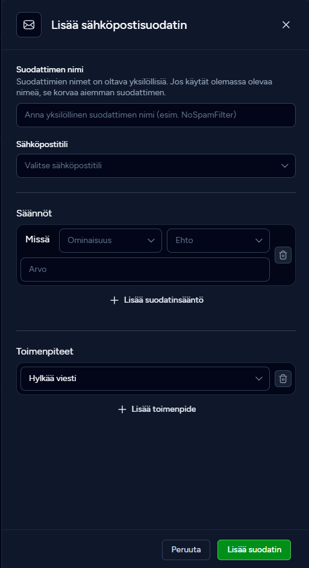Open the Ehto condition dropdown
Image resolution: width=309 pixels, height=568 pixels.
tap(218, 241)
